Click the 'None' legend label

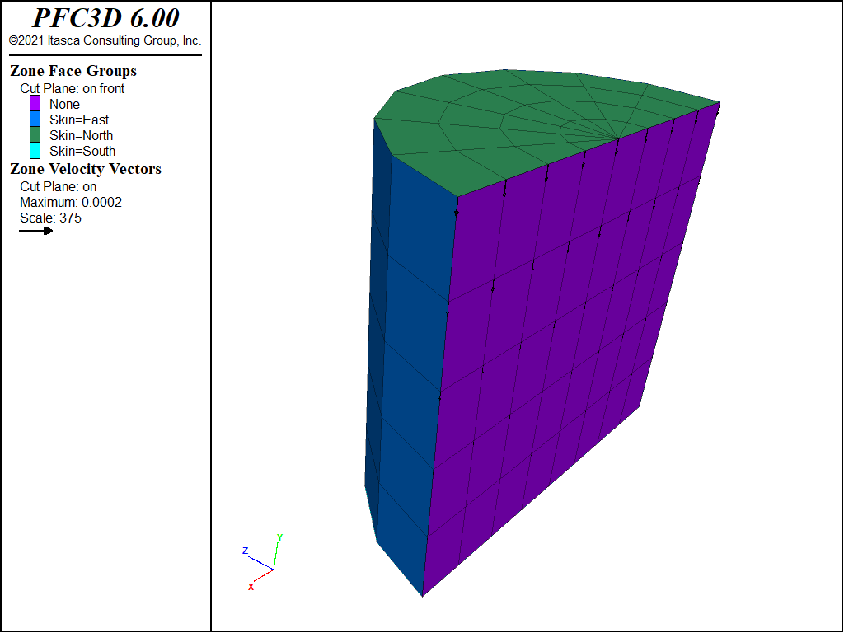[x=64, y=104]
